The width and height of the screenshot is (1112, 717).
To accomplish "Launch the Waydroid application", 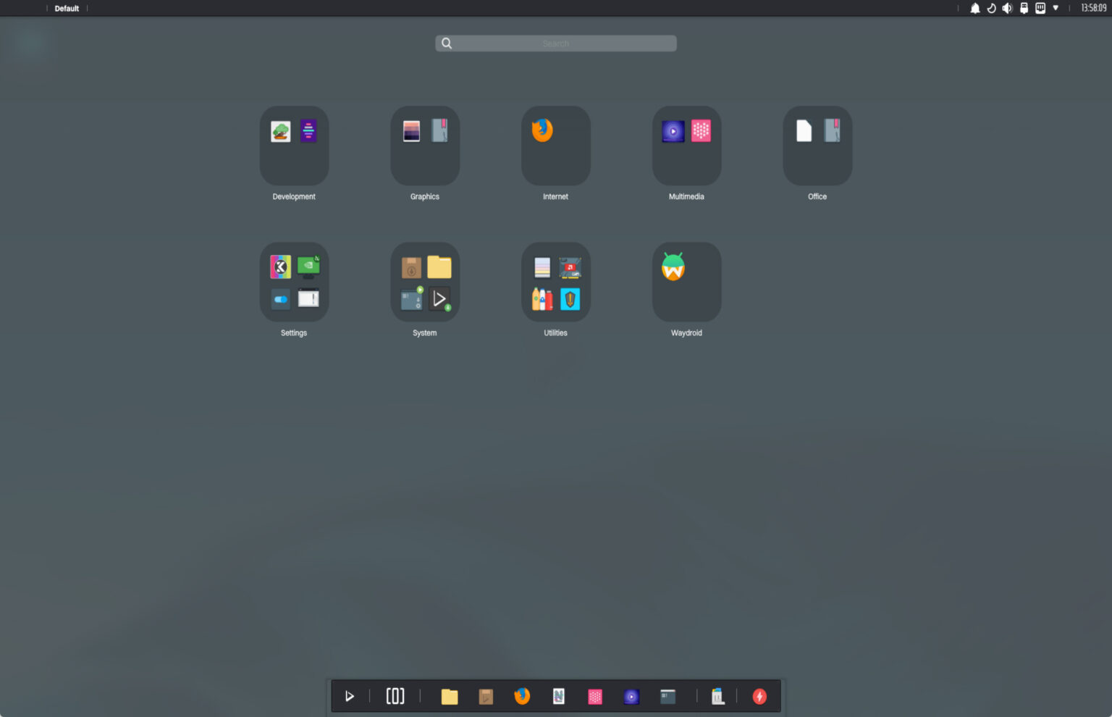I will [x=686, y=282].
